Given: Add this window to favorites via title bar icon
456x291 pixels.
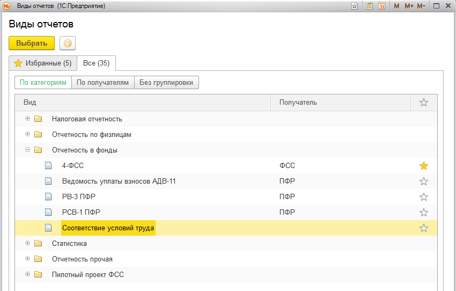Looking at the screenshot, I should pos(355,6).
